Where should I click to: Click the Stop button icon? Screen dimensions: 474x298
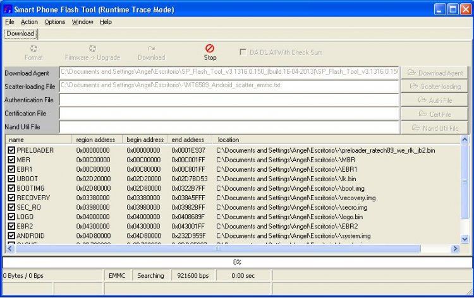[x=210, y=49]
